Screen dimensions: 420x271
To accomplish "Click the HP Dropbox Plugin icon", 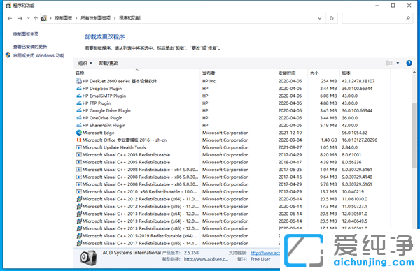I will pos(79,88).
